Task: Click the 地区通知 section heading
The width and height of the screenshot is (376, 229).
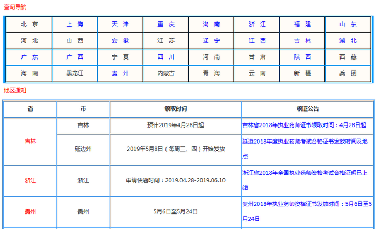Action: [x=15, y=91]
